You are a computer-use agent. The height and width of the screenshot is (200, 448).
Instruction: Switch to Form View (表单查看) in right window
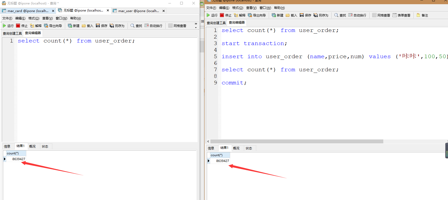[401, 15]
